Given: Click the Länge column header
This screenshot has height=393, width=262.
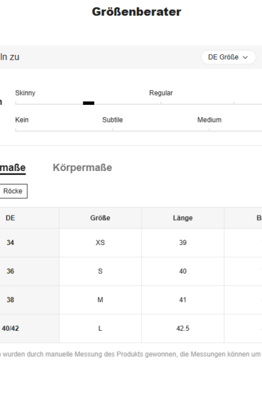Looking at the screenshot, I should (x=183, y=218).
